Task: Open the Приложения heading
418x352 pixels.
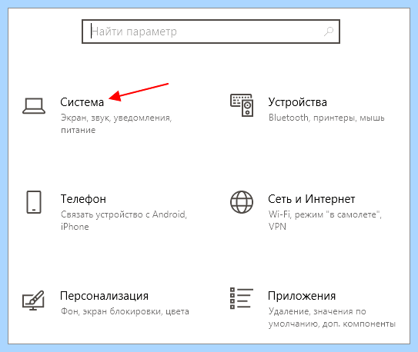Action: [x=302, y=296]
